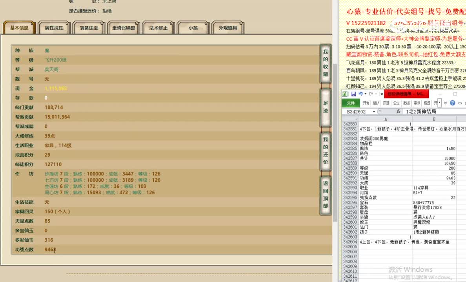
Task: Open the Quick Access Toolbar customize dropdown
Action: (382, 94)
